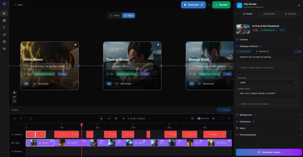
Task: Skip to previous clip in timeline
Action: pyautogui.click(x=109, y=119)
